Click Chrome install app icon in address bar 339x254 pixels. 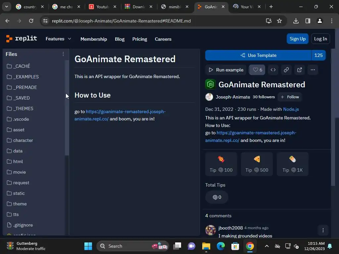[269, 21]
